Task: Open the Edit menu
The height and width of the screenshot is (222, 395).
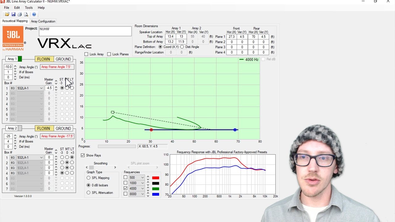Action: [17, 7]
